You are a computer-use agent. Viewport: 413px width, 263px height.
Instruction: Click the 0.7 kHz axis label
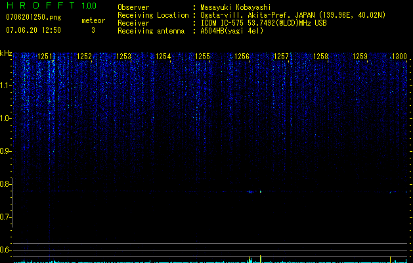(5, 217)
